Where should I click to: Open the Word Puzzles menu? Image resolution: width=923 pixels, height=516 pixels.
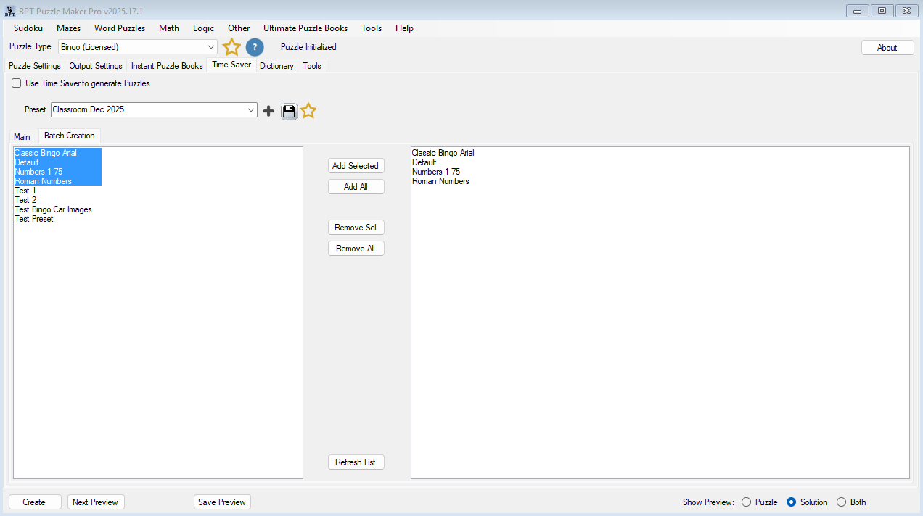(x=120, y=28)
